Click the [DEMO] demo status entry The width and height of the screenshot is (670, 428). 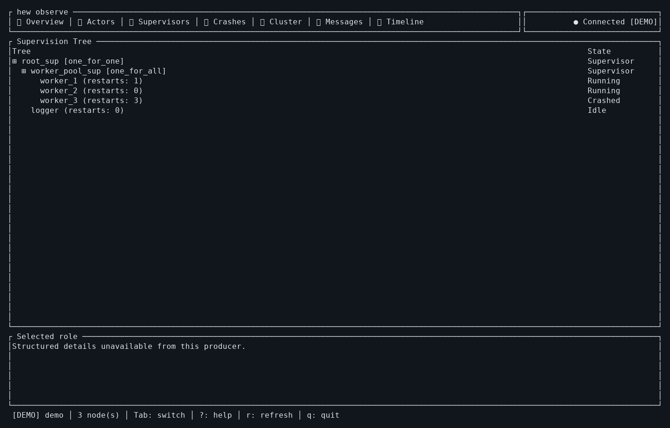tap(38, 415)
